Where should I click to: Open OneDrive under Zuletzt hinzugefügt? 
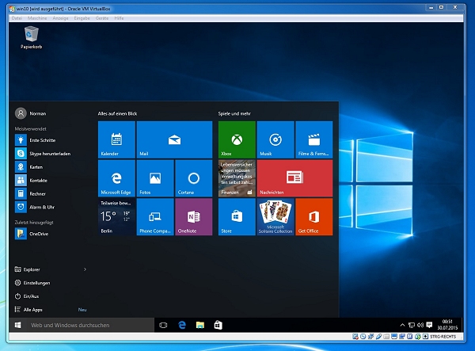pos(50,234)
